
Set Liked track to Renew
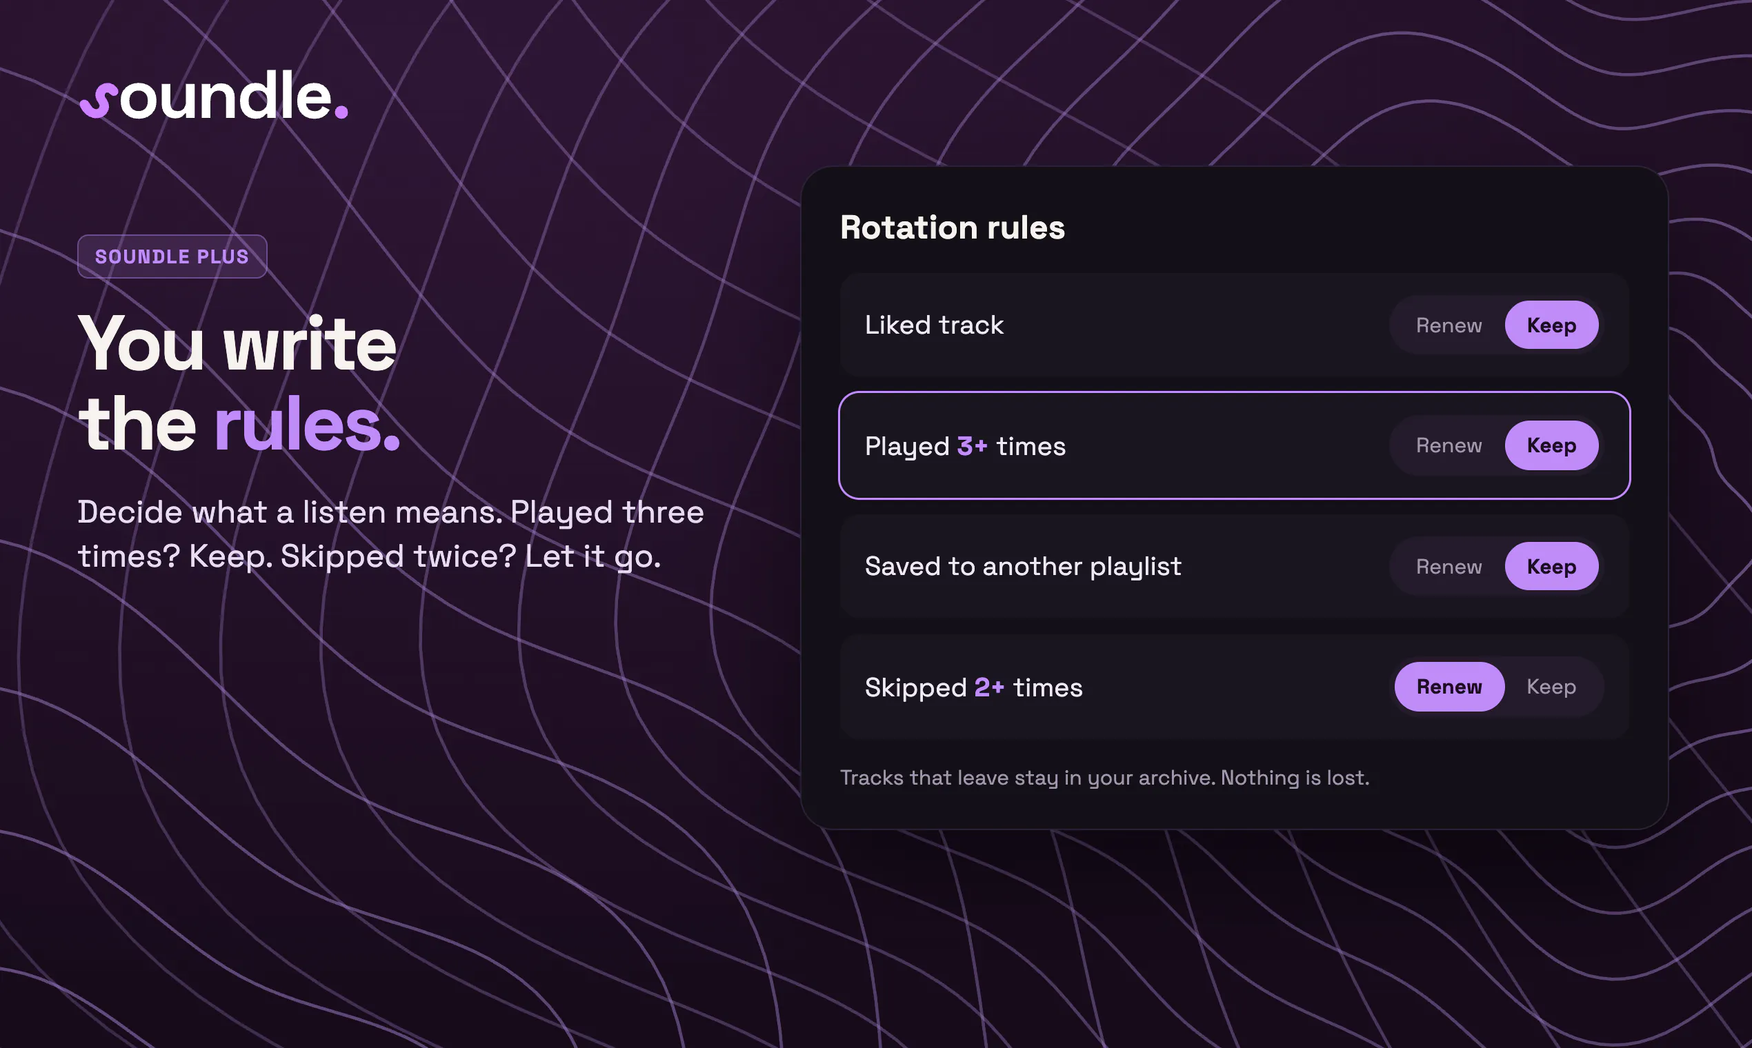tap(1449, 325)
